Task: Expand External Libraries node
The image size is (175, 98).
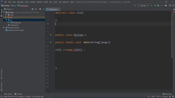Action: tap(4, 27)
